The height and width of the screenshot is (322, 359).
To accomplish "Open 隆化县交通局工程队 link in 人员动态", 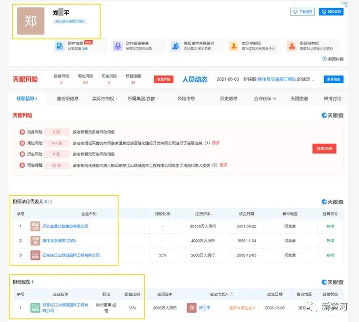I will (277, 79).
